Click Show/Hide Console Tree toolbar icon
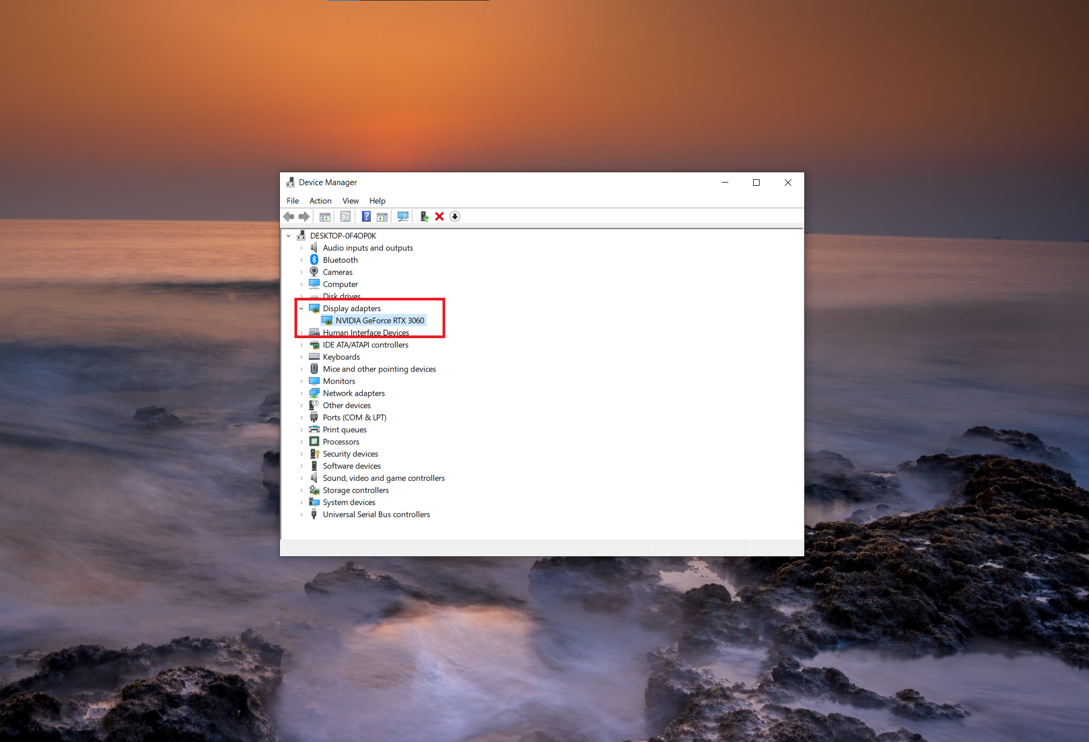 [x=325, y=216]
